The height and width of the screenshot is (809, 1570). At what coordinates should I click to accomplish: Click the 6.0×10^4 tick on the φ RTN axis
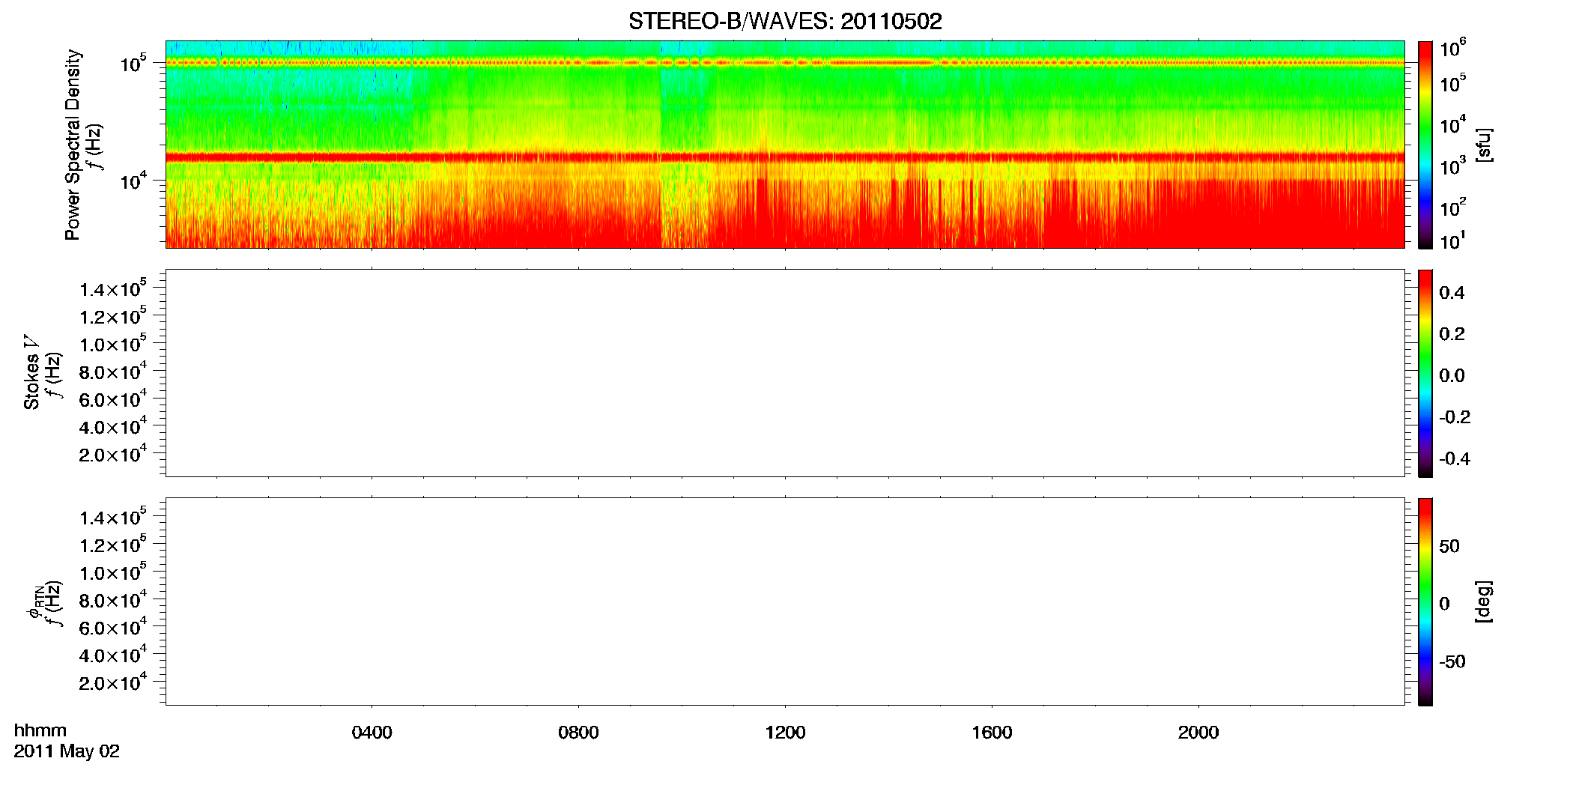113,627
